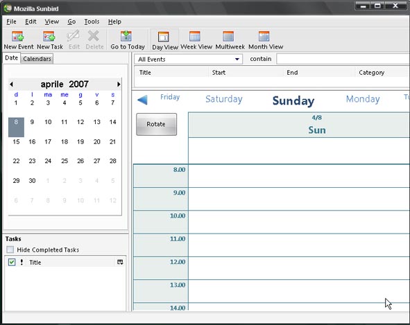Open the Help menu
Screen dimensions: 410x325
[114, 21]
